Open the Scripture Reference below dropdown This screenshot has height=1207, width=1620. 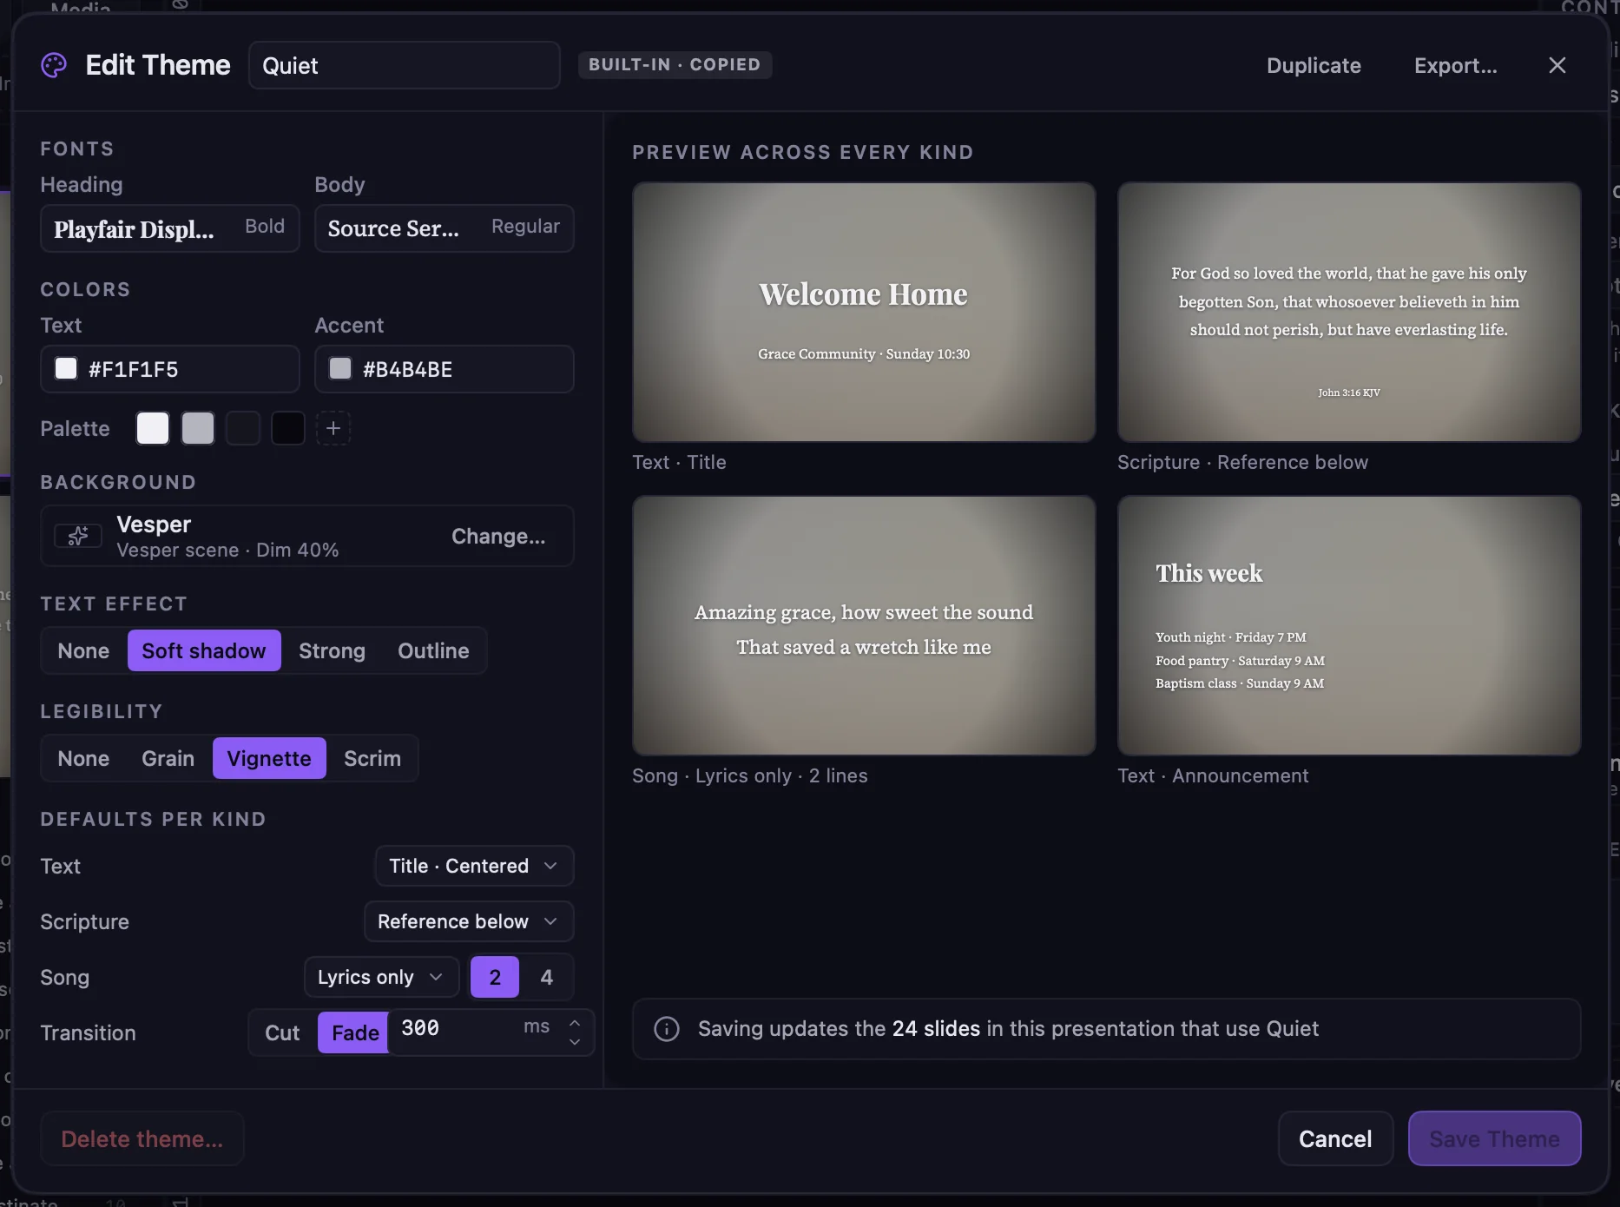tap(469, 921)
